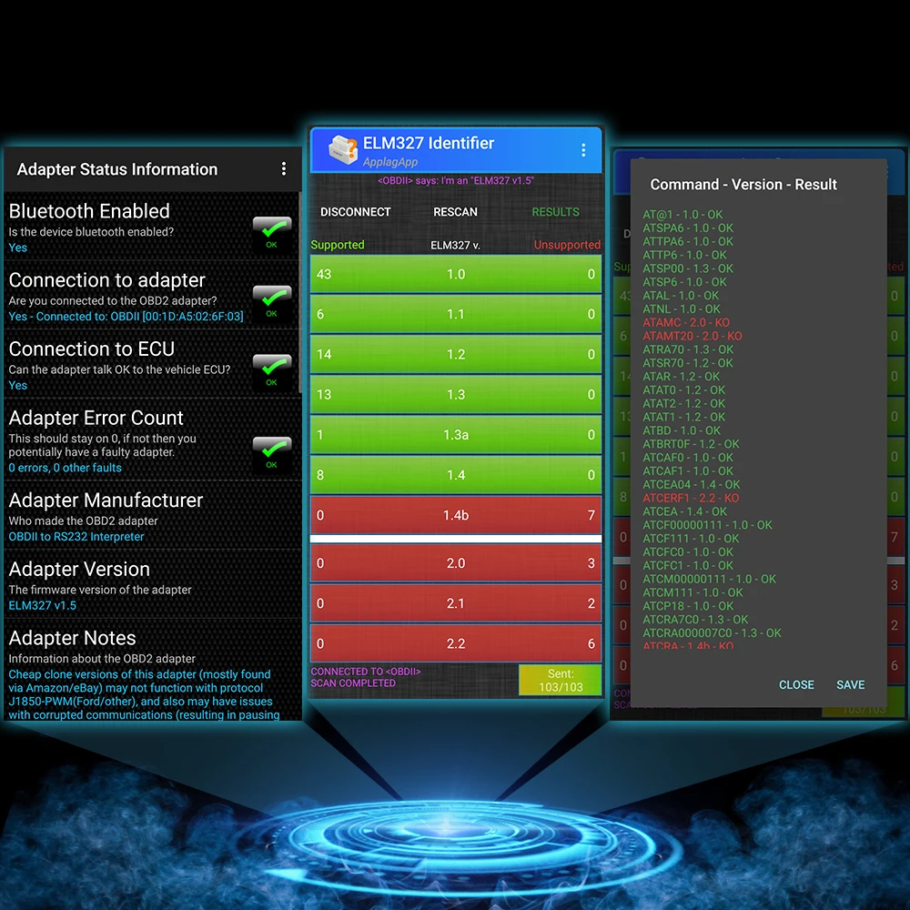Select the red version 1.4b row
This screenshot has height=910, width=910.
coord(456,515)
